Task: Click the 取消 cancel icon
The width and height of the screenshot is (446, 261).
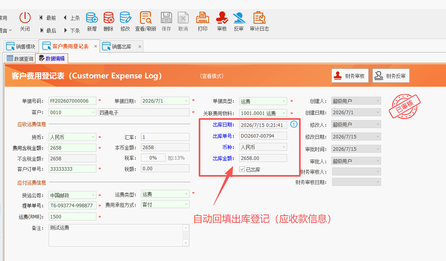Action: [183, 18]
